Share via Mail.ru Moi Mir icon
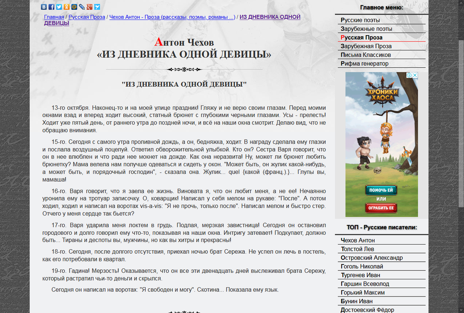464x313 pixels. (x=74, y=7)
